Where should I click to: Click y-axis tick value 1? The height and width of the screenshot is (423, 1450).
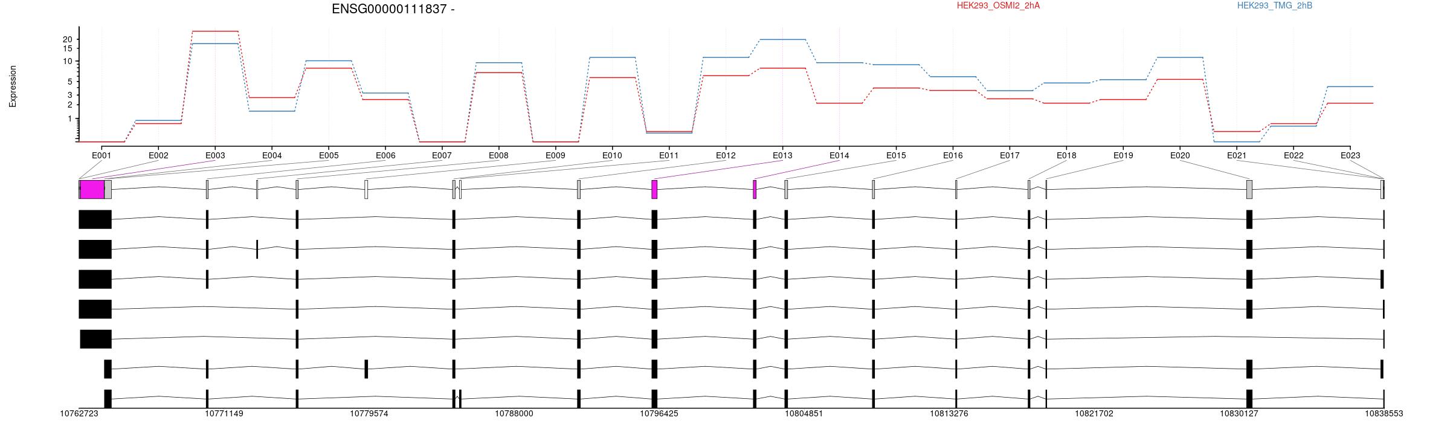tap(70, 119)
